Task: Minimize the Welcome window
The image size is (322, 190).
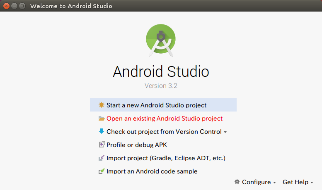Action: point(14,6)
